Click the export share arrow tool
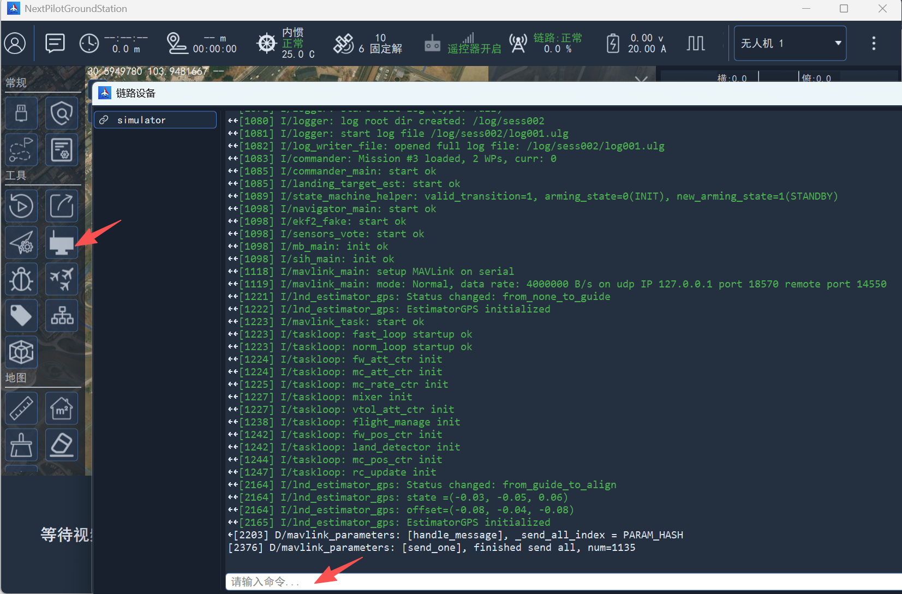902x594 pixels. tap(62, 206)
